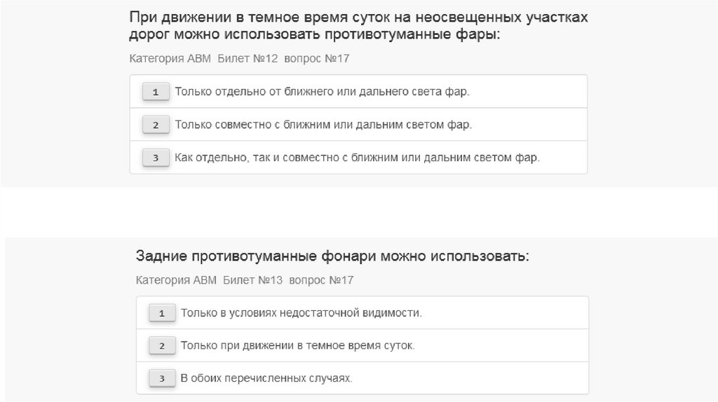Select answer text 'Только отдельно от ближнего или дальнего света фар'

coord(322,92)
